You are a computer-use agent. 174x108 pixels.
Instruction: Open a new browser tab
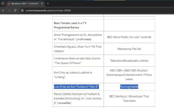point(48,4)
